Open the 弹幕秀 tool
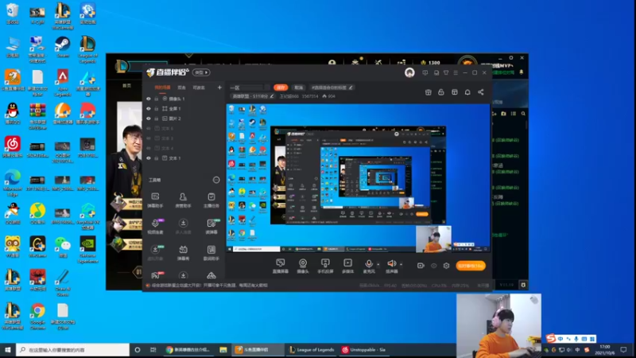The width and height of the screenshot is (636, 358). (x=183, y=253)
